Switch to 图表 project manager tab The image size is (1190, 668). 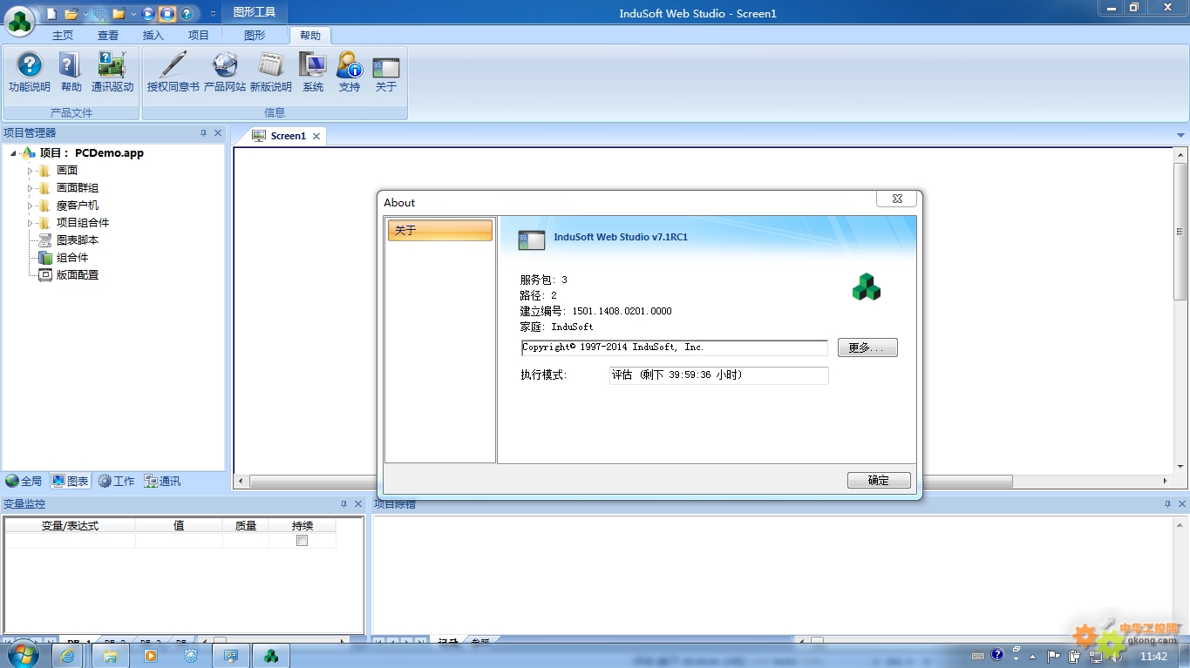tap(71, 481)
